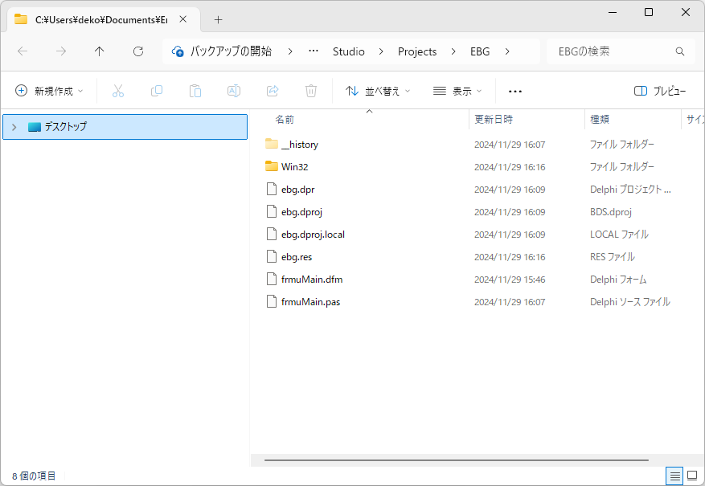Open chevron after EBG breadcrumb
Image resolution: width=705 pixels, height=486 pixels.
coord(507,51)
